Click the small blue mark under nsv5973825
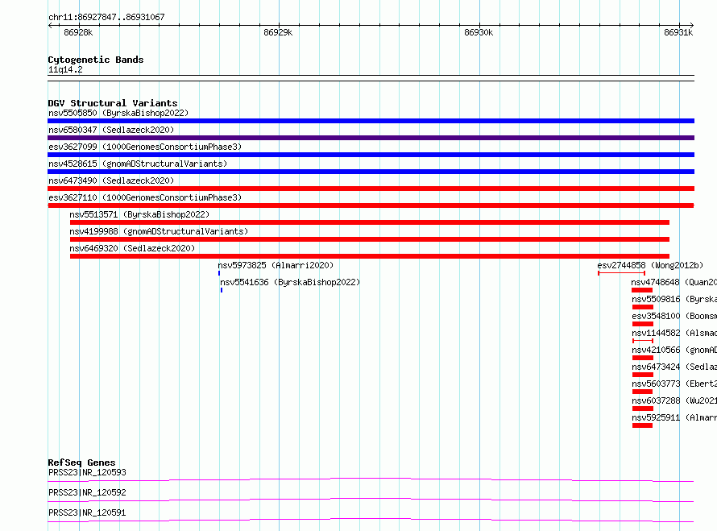This screenshot has height=531, width=717. point(219,273)
